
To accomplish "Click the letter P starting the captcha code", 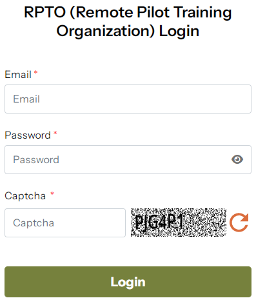I will [x=139, y=223].
